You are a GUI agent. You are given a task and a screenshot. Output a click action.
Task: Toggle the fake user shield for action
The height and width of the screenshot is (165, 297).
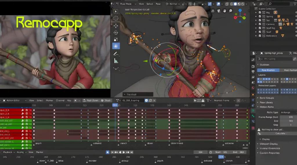146,100
